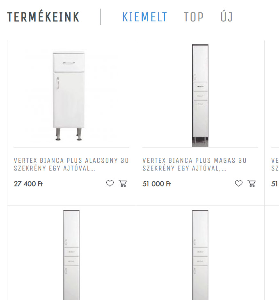Switch to the KIEMELT tab
279x300 pixels.
(x=144, y=17)
